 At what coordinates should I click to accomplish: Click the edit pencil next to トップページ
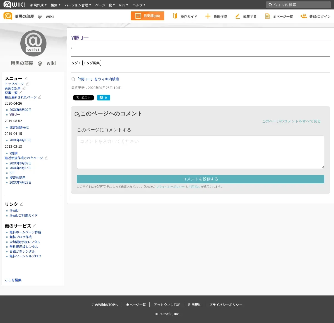tap(27, 84)
